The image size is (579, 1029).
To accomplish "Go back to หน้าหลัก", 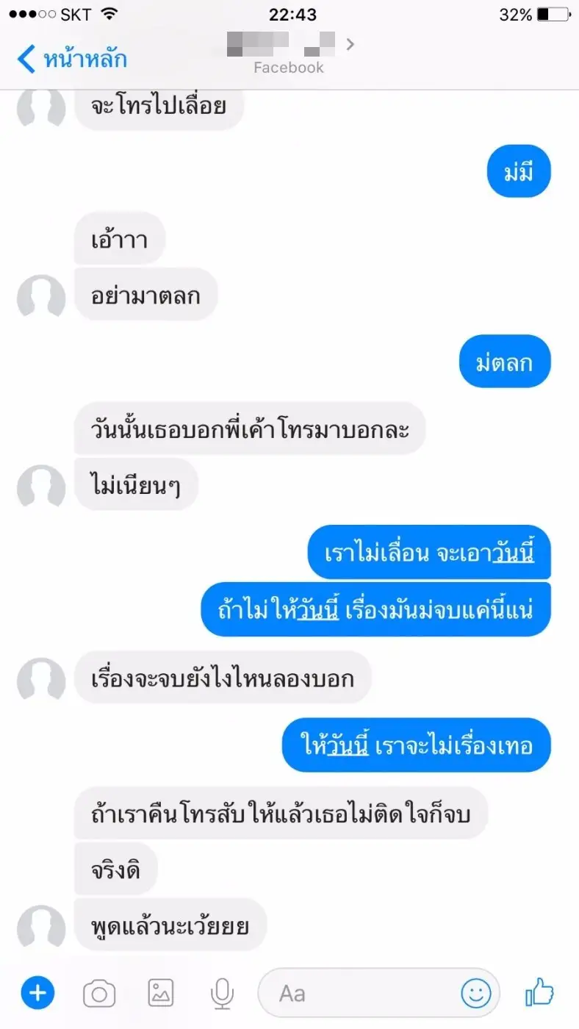I will point(71,59).
